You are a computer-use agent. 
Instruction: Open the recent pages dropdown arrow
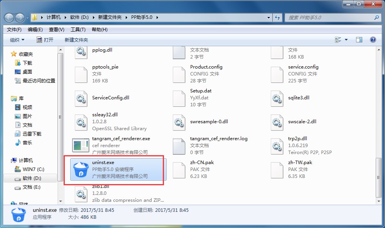(27, 18)
